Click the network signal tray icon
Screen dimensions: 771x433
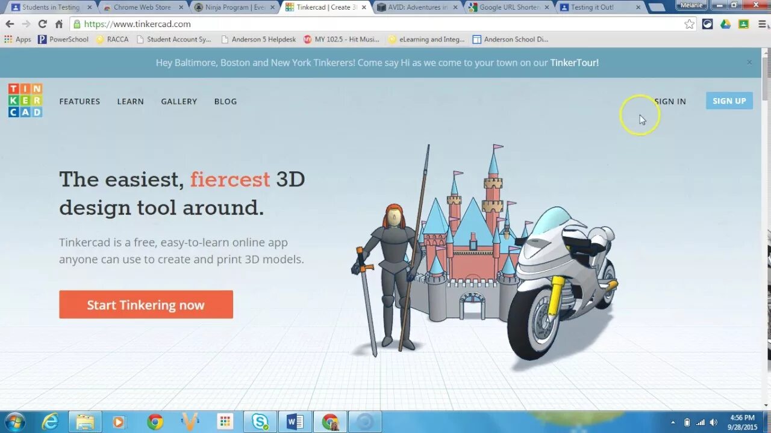coord(701,422)
